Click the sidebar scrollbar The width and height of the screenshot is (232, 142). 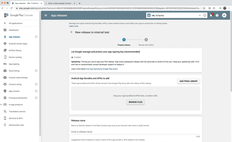tap(40, 74)
